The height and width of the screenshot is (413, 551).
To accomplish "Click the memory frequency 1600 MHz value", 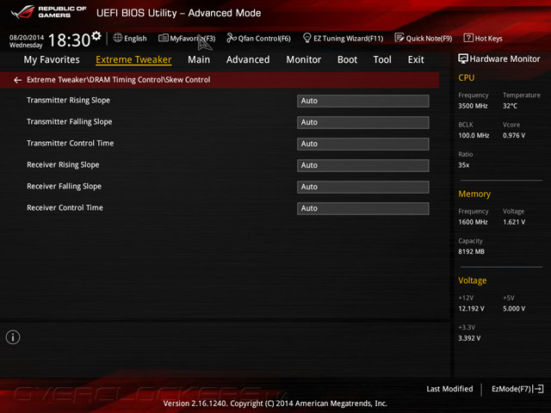I will coord(473,222).
